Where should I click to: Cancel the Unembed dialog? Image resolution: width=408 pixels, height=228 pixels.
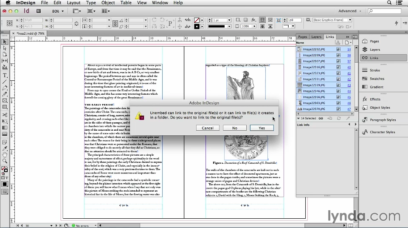[x=208, y=128]
